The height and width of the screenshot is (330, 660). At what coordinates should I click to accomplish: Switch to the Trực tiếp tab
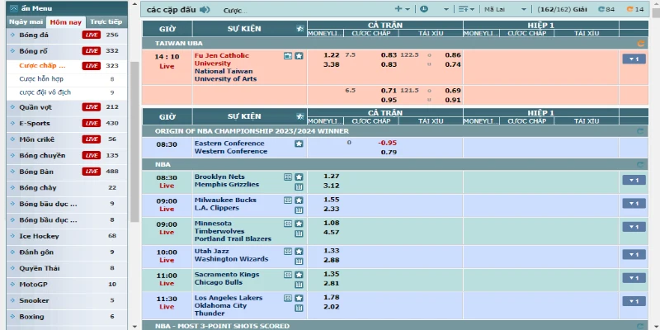click(x=106, y=22)
